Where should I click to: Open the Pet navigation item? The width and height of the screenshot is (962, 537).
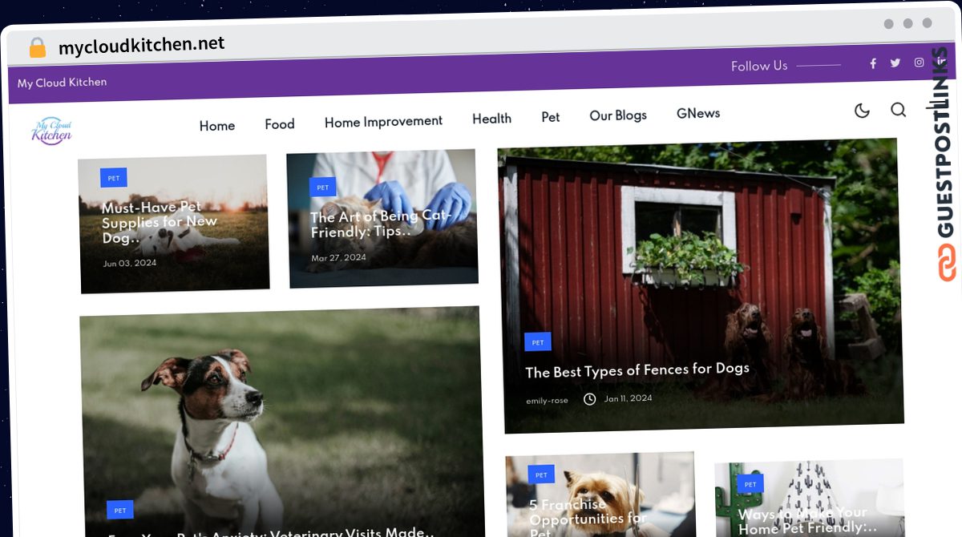(551, 117)
